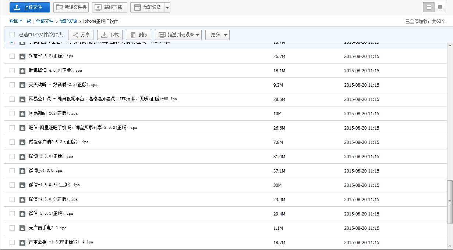Open file 微信-5.0.1(正版).ipa
Screen dimensions: 453x250
51,214
